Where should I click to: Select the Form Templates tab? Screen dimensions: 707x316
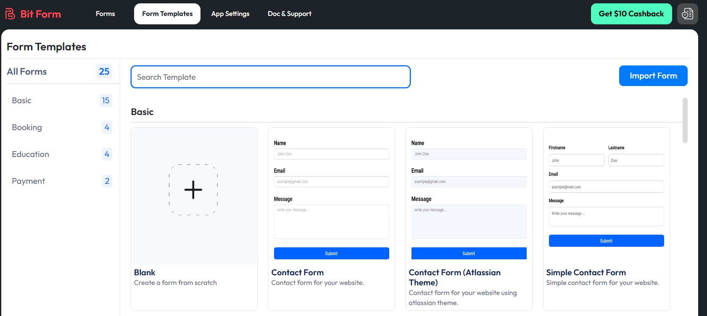[167, 14]
